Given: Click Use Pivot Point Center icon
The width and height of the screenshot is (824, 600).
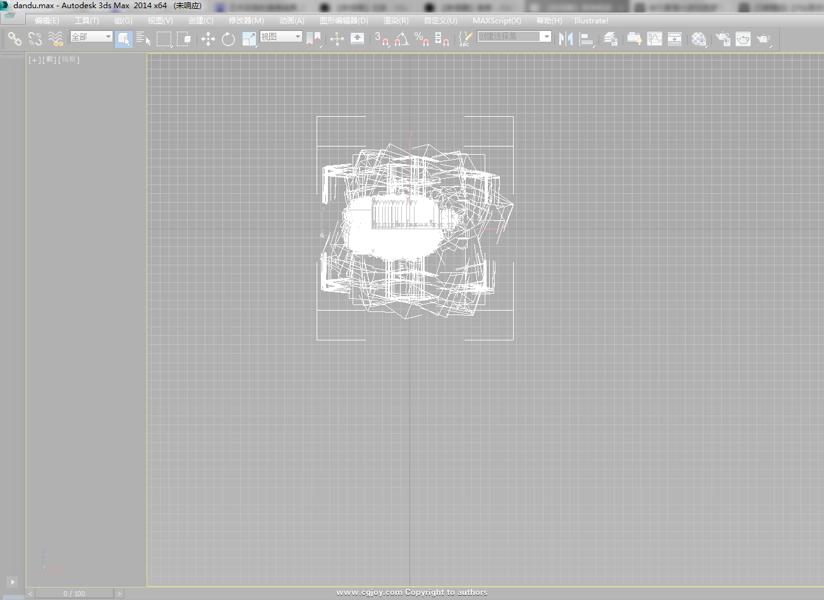Looking at the screenshot, I should [x=314, y=39].
